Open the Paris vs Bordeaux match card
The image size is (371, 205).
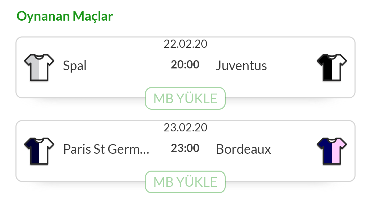185,151
